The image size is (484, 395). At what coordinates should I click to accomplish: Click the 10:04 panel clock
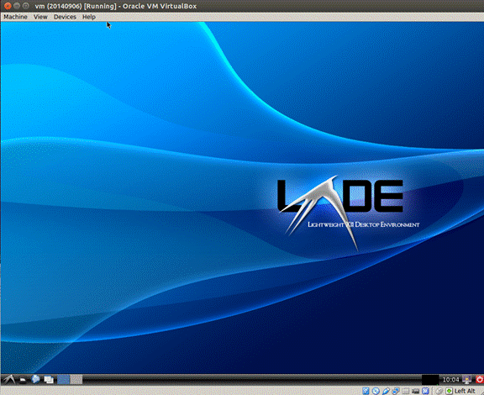[x=450, y=380]
